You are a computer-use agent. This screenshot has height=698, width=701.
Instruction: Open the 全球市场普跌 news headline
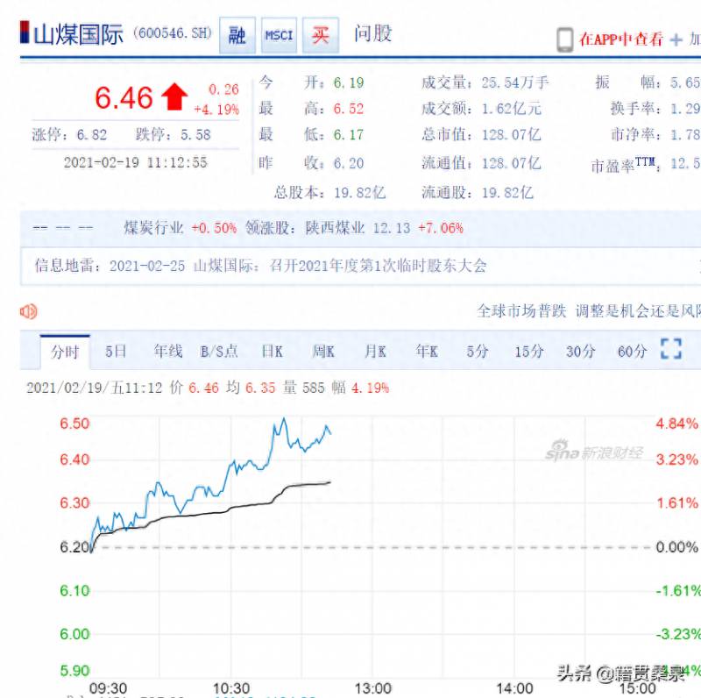(x=521, y=310)
